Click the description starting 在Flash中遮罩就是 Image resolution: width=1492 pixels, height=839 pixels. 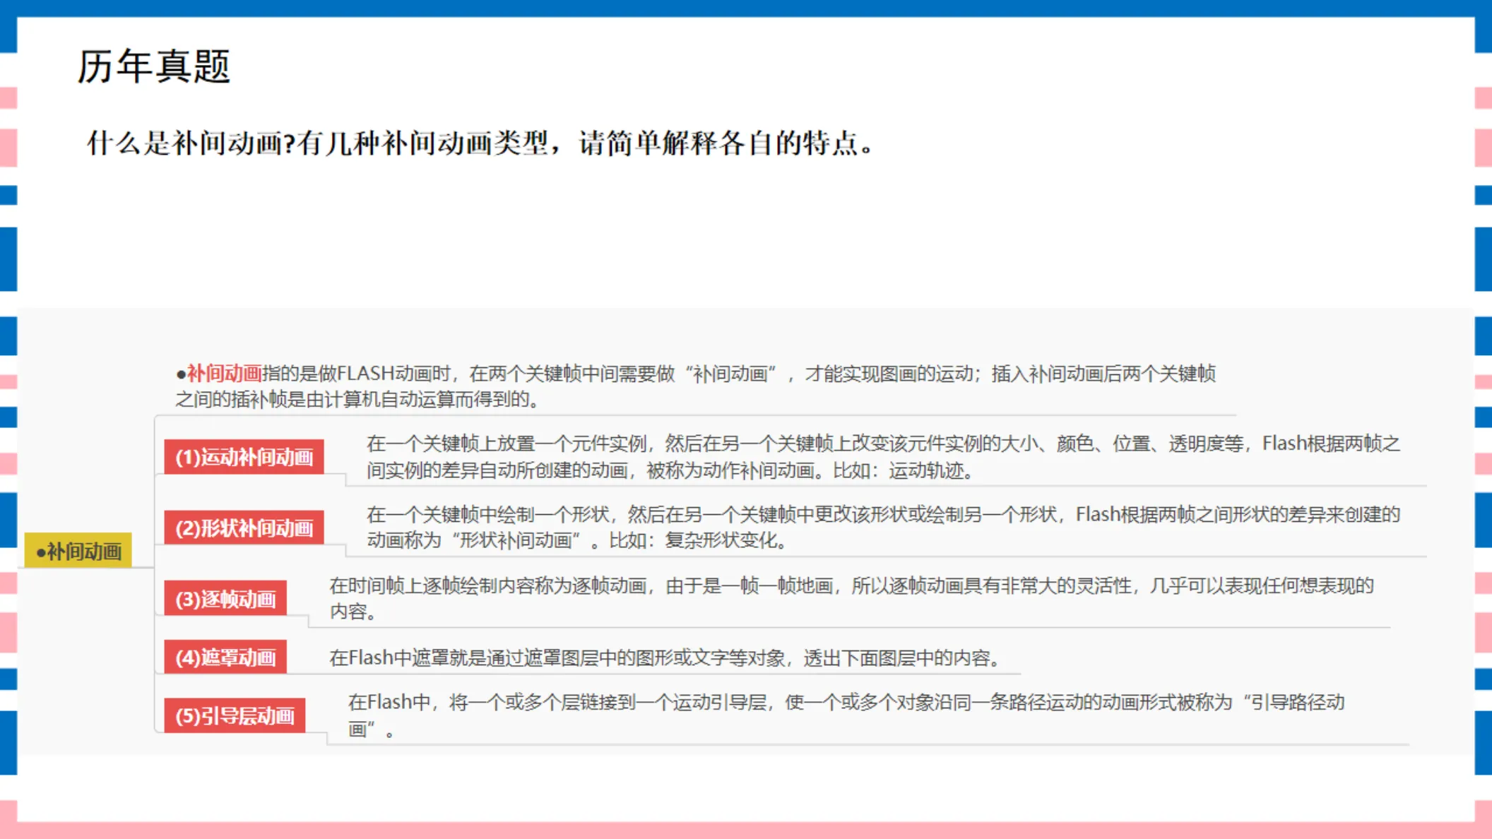point(665,658)
